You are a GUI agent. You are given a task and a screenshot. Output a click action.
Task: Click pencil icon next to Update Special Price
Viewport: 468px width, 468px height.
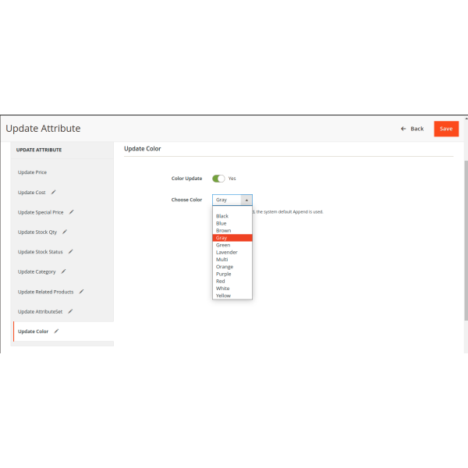(71, 211)
